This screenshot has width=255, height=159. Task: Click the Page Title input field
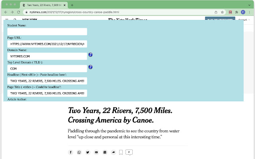pyautogui.click(x=47, y=93)
